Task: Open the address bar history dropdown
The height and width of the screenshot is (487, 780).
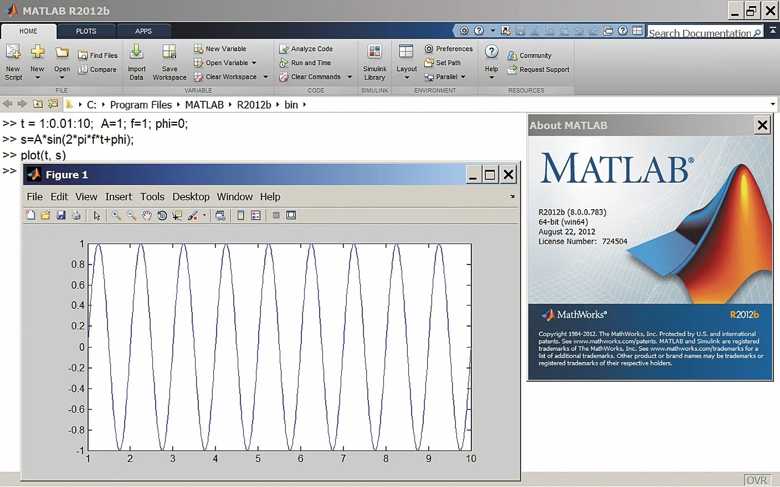Action: [x=773, y=104]
